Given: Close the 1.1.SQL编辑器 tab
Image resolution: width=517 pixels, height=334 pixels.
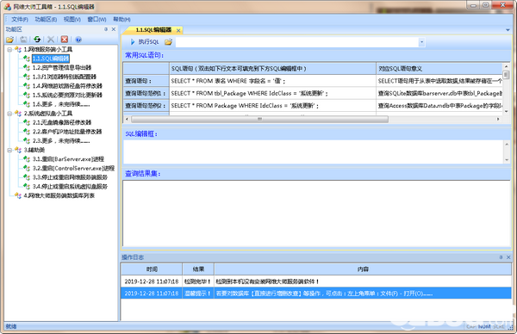Looking at the screenshot, I should tap(178, 31).
